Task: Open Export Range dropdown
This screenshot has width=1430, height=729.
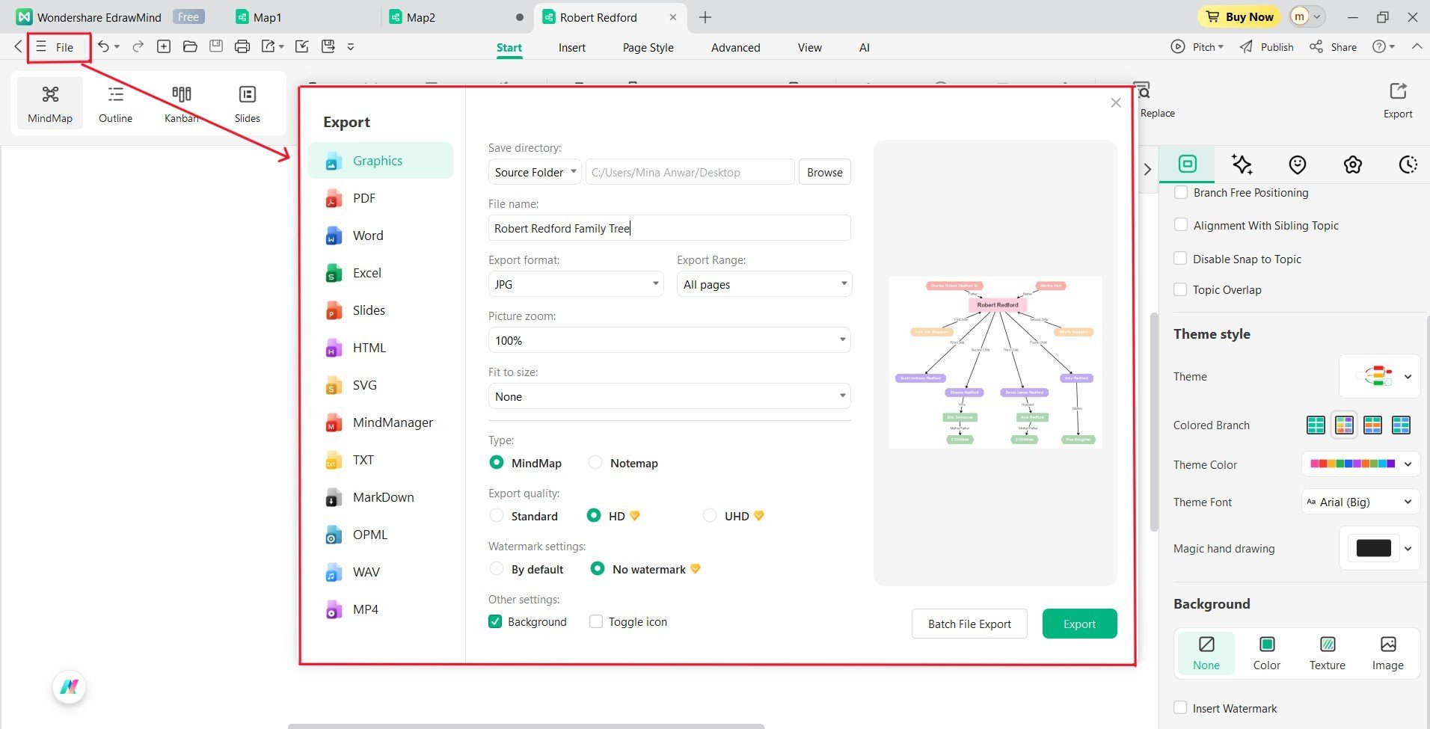Action: coord(764,284)
